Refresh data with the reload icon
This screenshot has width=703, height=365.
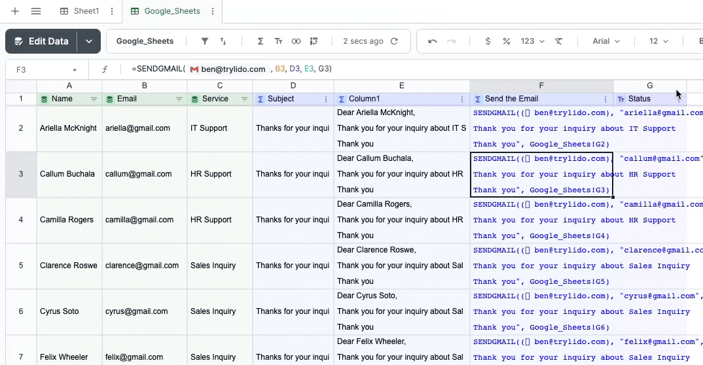tap(394, 41)
